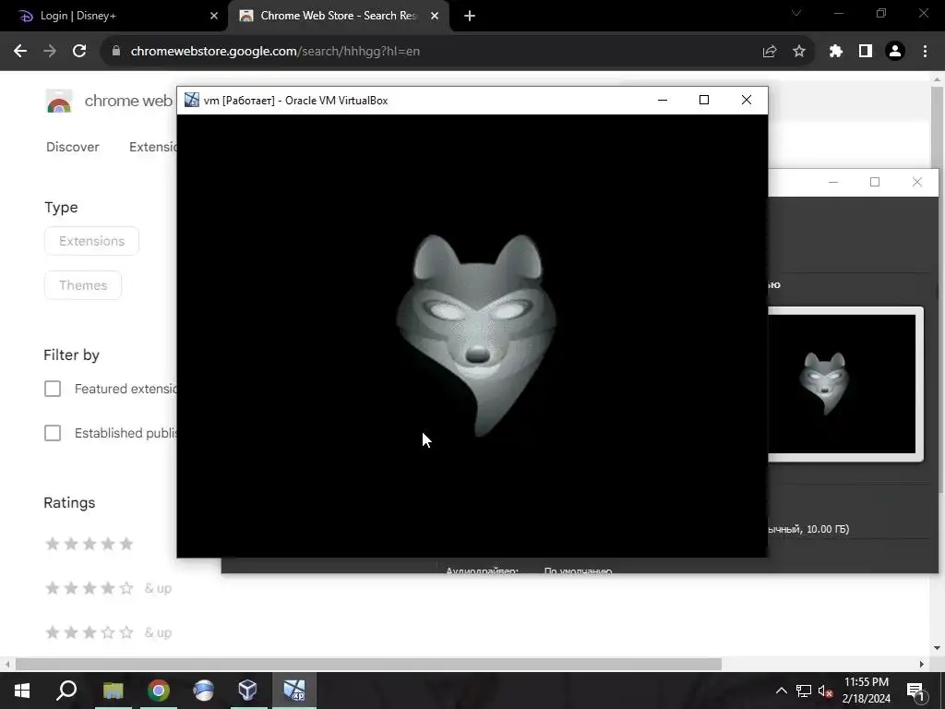Viewport: 945px width, 709px height.
Task: Go back using Chrome's back arrow
Action: point(20,52)
